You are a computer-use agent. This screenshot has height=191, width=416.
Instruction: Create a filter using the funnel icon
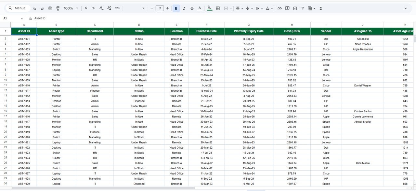[303, 8]
